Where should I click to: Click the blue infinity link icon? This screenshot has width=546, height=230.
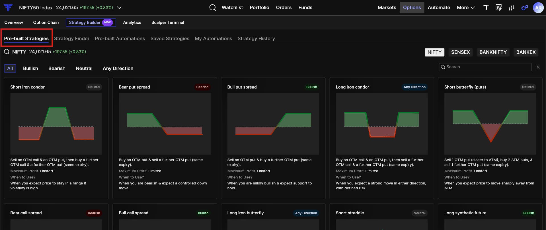tap(525, 8)
